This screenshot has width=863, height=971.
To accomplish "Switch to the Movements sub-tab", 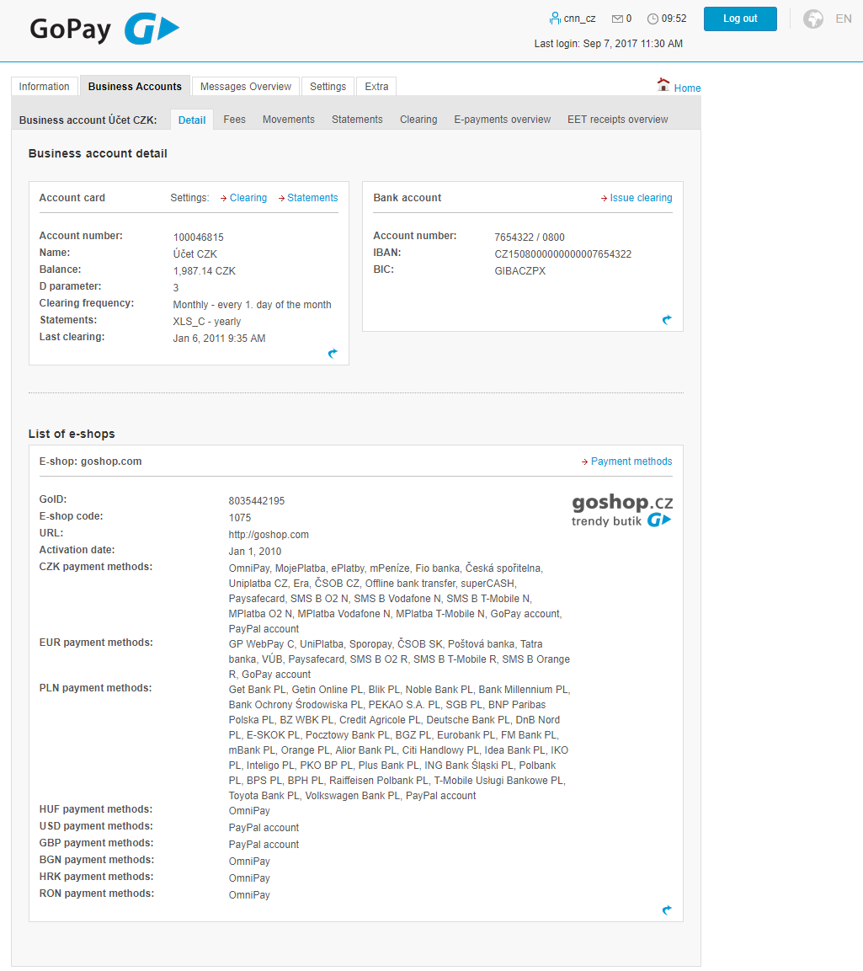I will [289, 120].
